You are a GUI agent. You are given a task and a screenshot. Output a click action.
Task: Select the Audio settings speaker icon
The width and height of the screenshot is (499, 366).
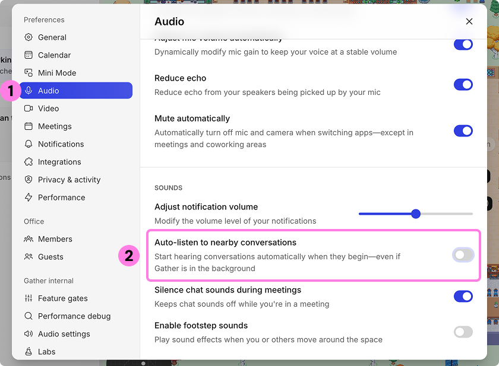coord(29,333)
